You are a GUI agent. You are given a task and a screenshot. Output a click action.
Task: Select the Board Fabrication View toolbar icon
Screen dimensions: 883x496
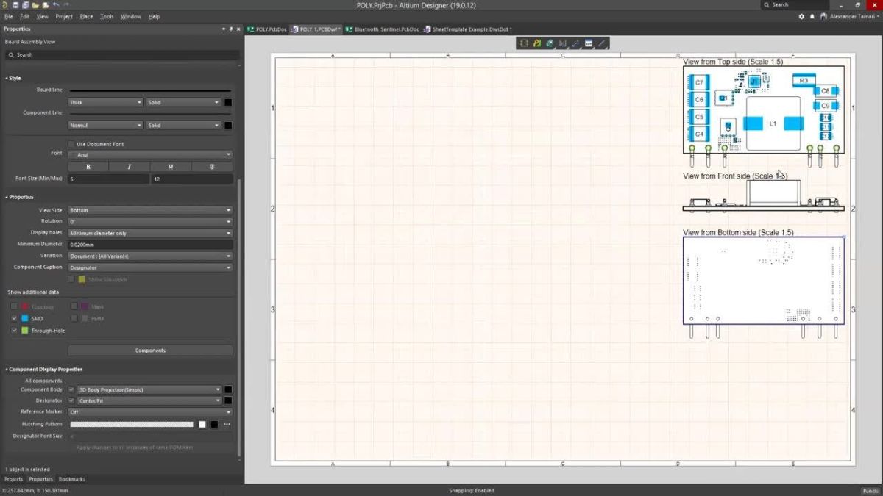(x=537, y=43)
